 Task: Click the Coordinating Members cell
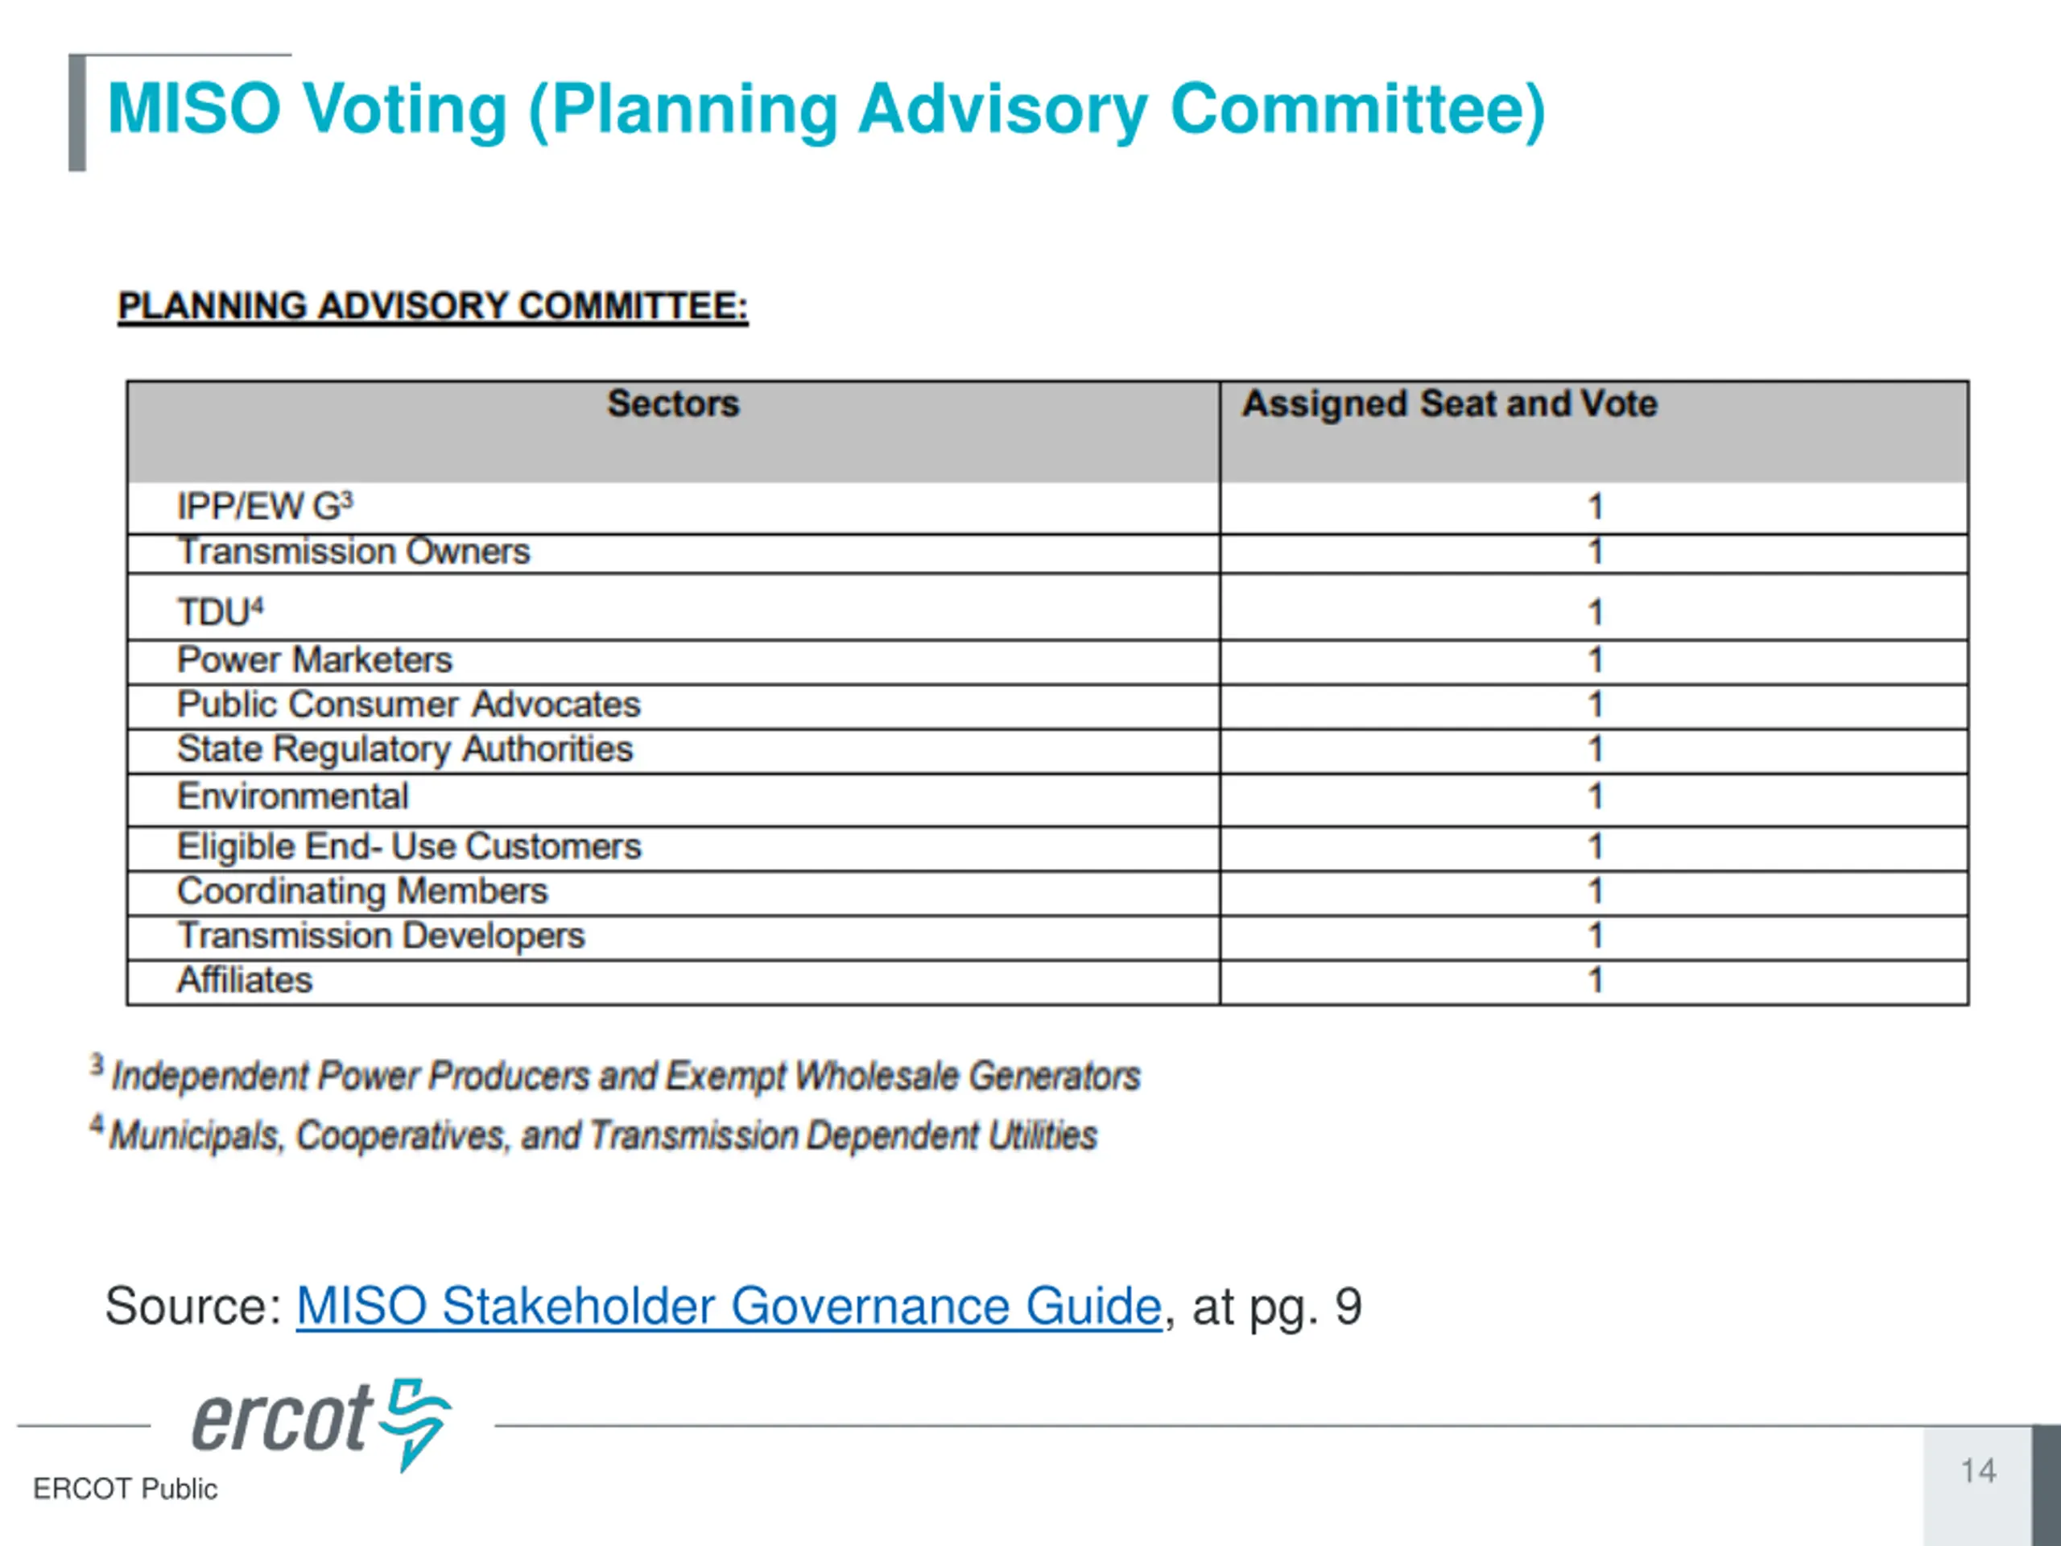674,894
